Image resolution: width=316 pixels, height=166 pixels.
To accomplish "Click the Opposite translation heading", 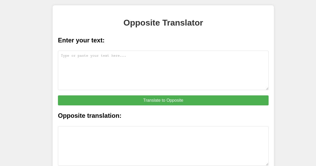I will (90, 116).
